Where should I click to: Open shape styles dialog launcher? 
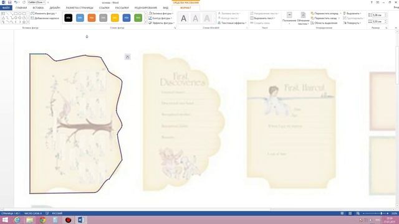coord(175,27)
